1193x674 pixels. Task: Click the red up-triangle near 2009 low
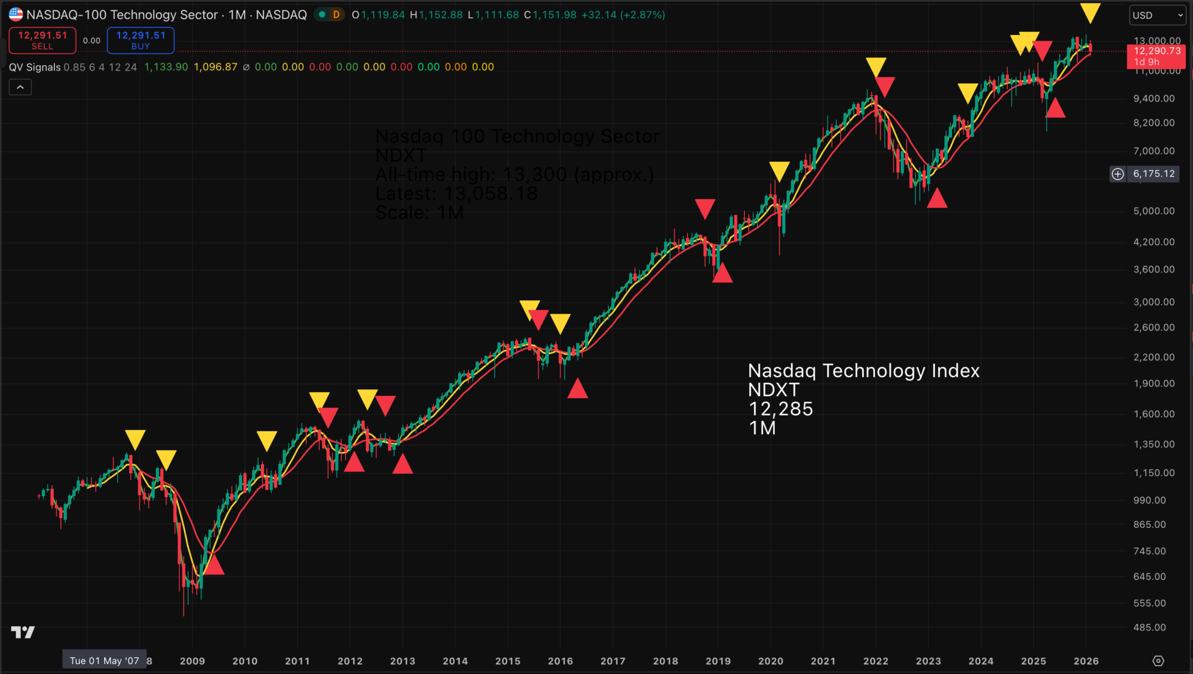tap(214, 566)
